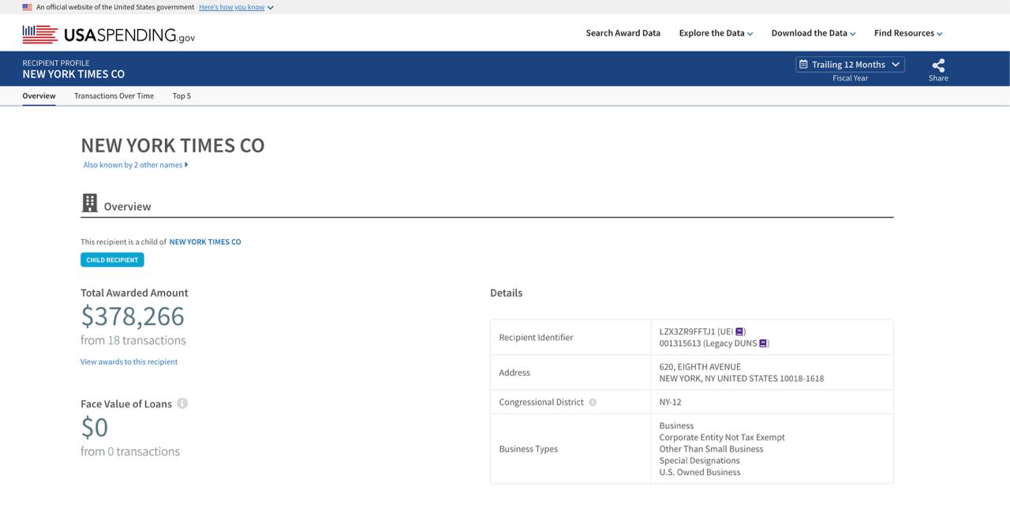Click the Congressional District info icon
The height and width of the screenshot is (513, 1010).
tap(593, 402)
